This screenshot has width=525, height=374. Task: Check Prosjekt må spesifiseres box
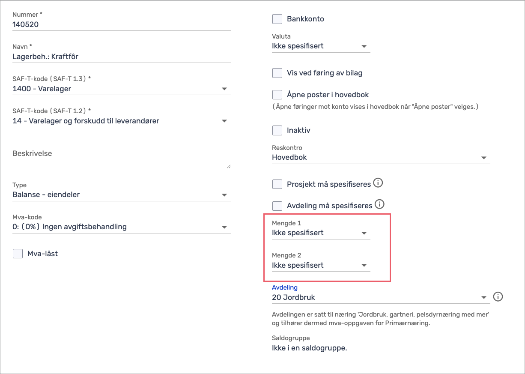point(277,184)
